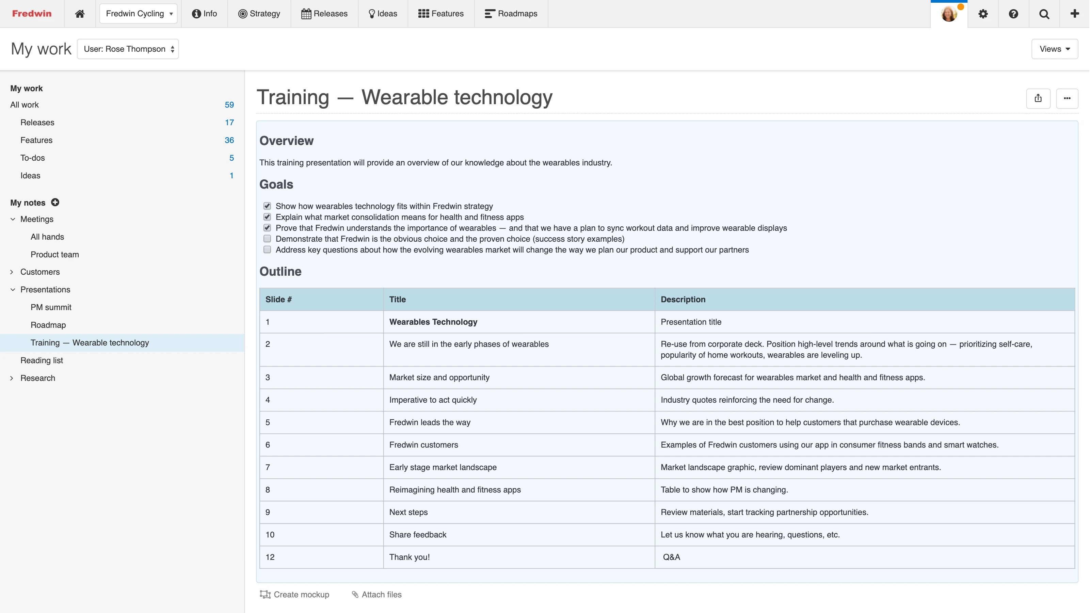Expand the Customers notes folder

pyautogui.click(x=12, y=272)
